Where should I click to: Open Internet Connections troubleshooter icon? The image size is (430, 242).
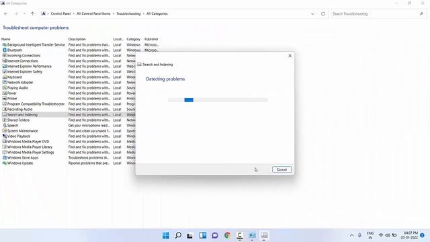(x=5, y=61)
